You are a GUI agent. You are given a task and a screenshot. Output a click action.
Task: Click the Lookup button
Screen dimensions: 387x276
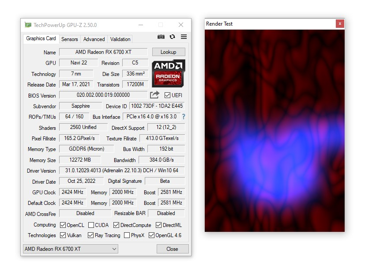pyautogui.click(x=169, y=52)
